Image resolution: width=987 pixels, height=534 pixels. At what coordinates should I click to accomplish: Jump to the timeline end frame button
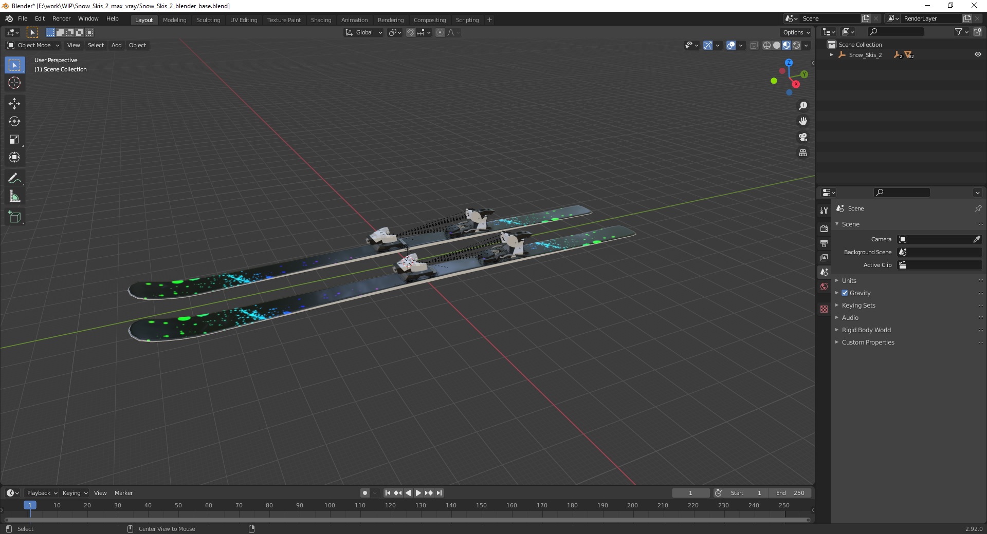(x=439, y=493)
